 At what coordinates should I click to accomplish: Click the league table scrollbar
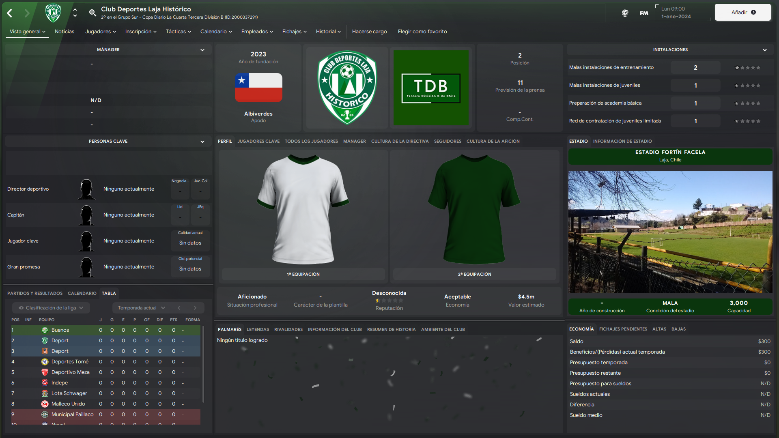click(x=203, y=365)
